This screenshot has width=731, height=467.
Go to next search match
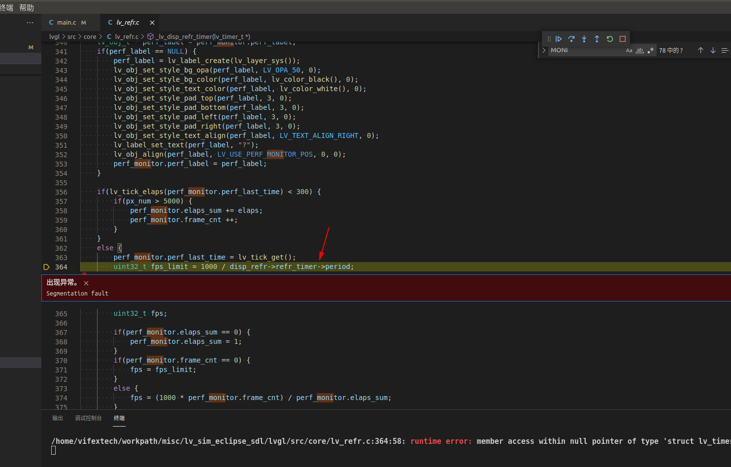pyautogui.click(x=713, y=50)
